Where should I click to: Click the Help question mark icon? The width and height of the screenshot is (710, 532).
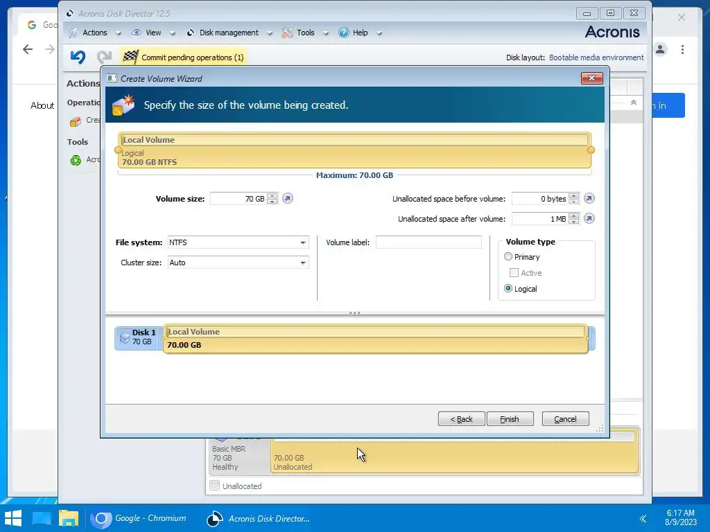(344, 33)
